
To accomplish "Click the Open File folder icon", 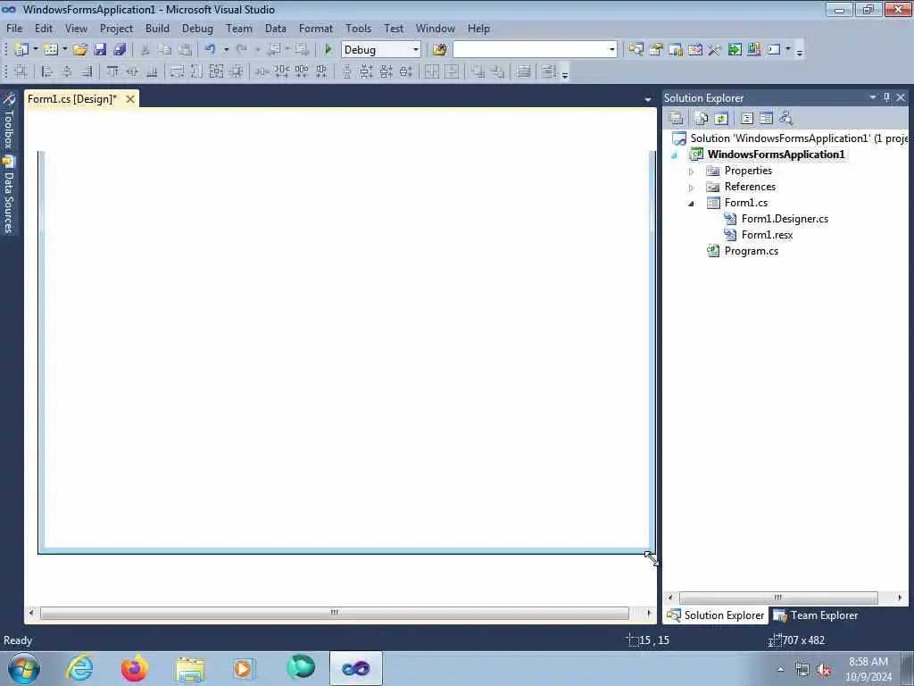I will 79,50.
